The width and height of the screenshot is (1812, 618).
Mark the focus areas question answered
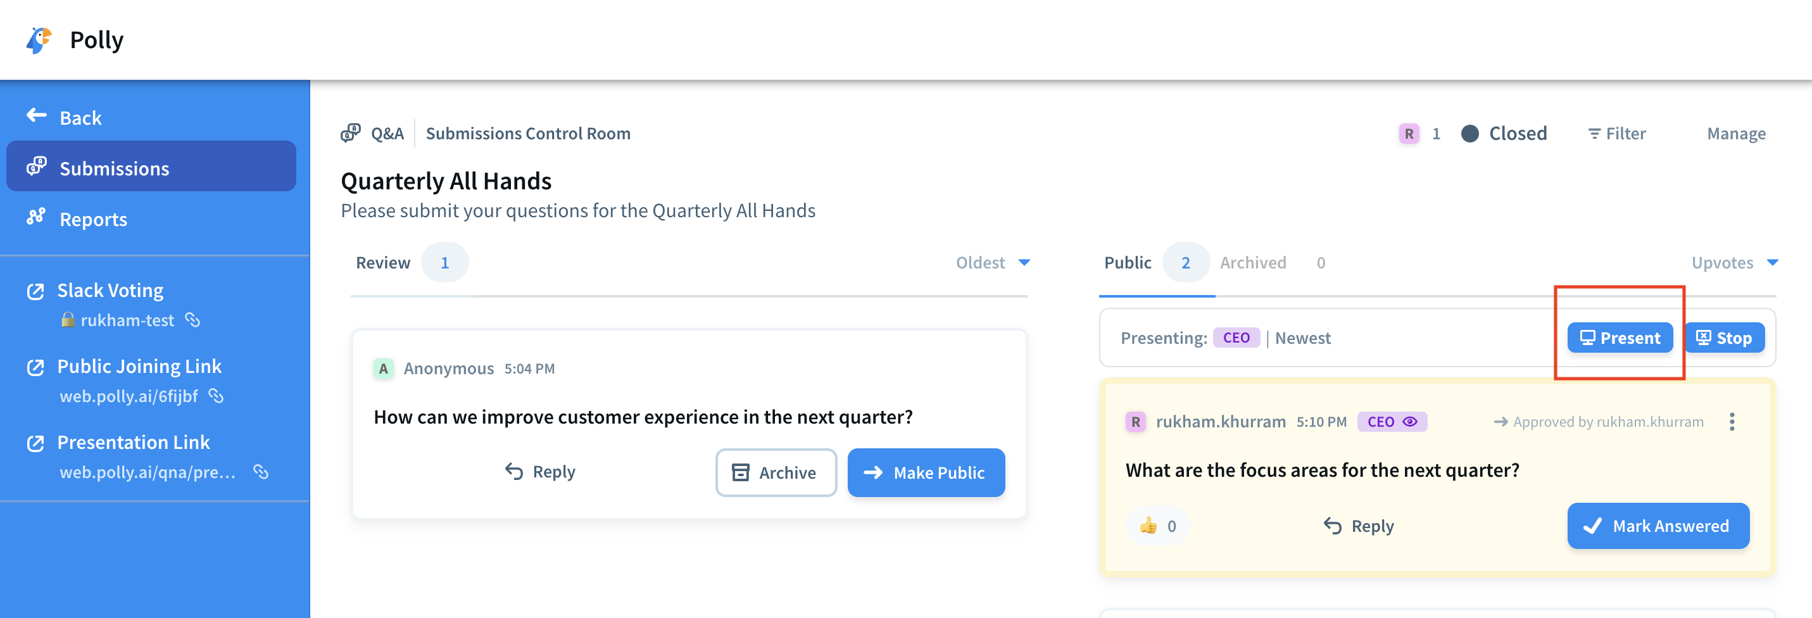click(x=1658, y=526)
